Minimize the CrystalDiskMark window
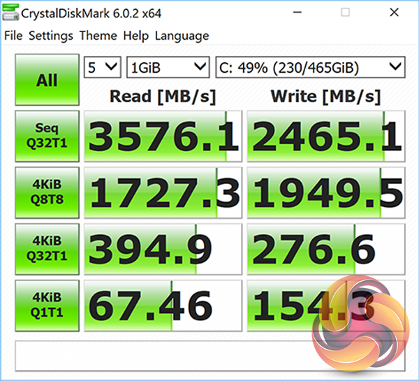The height and width of the screenshot is (381, 419). point(297,13)
